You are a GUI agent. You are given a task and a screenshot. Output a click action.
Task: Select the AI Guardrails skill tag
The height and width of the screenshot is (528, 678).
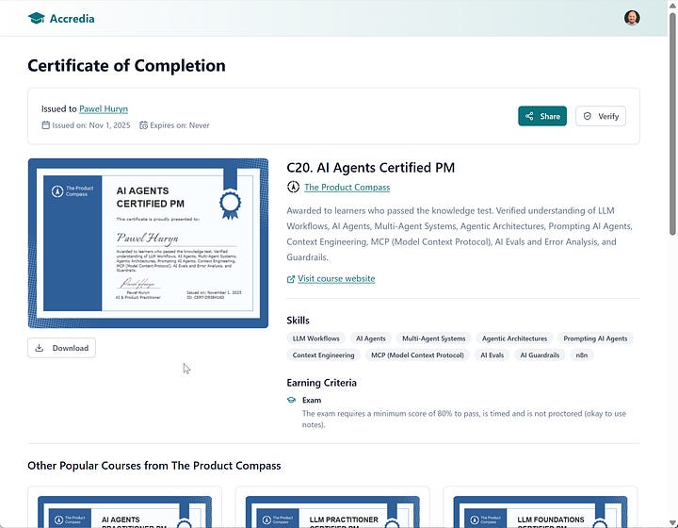[540, 355]
